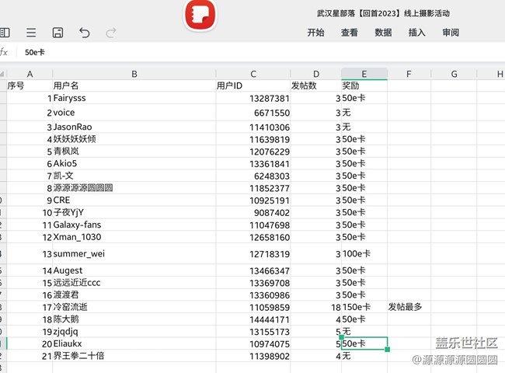
Task: Click the select-all corner of the grid
Action: (3, 74)
